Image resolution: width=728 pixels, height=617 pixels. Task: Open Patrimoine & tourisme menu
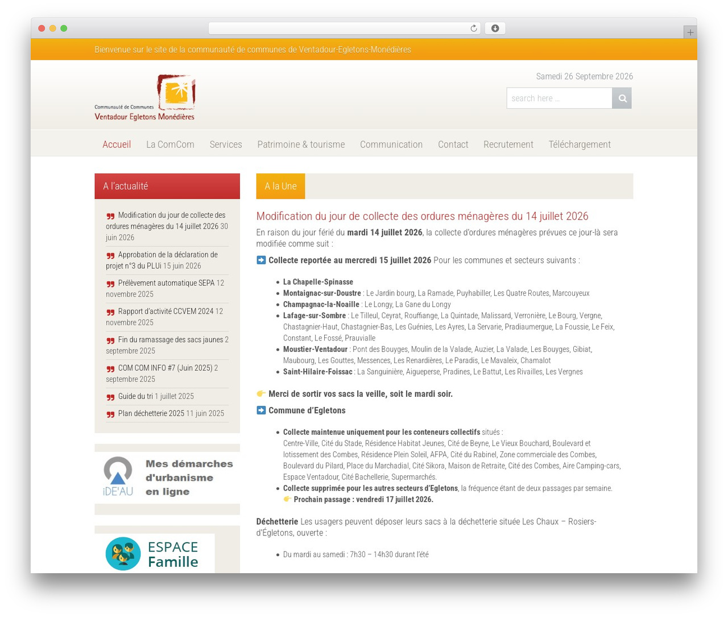301,145
